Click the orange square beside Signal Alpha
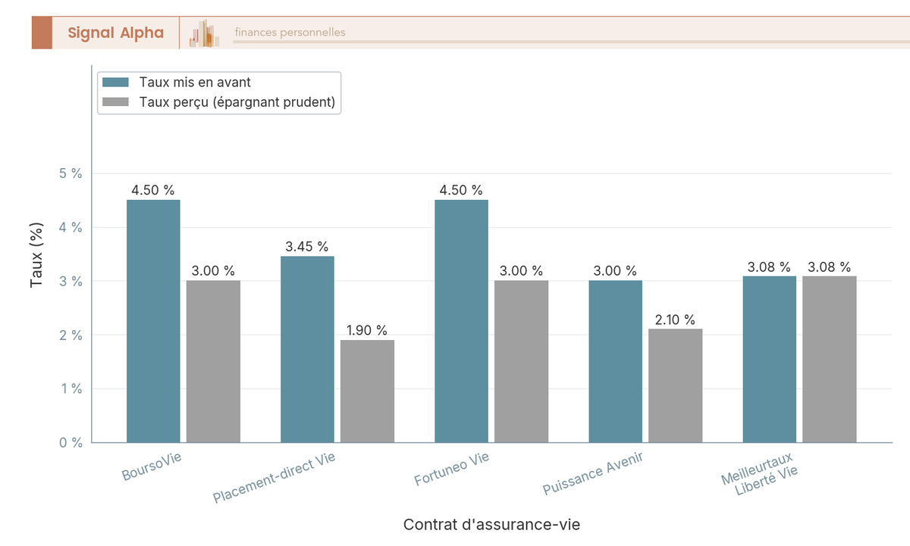 (42, 33)
